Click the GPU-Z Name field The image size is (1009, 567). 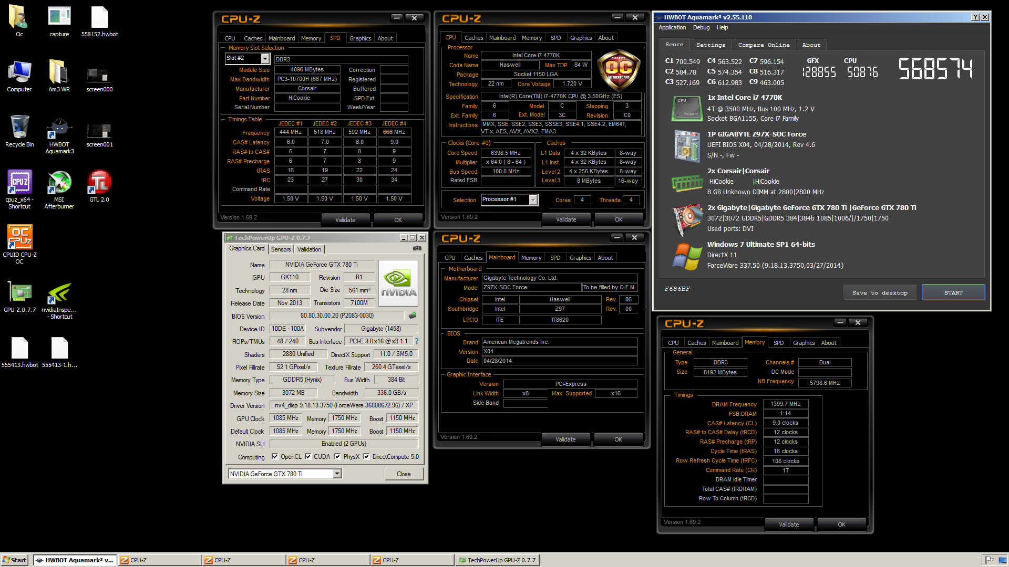(322, 265)
